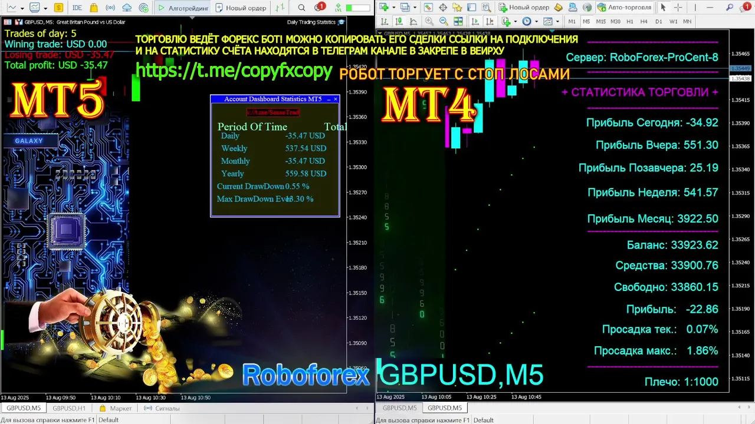Select M1 timeframe in MT4
The width and height of the screenshot is (755, 424).
coord(572,21)
